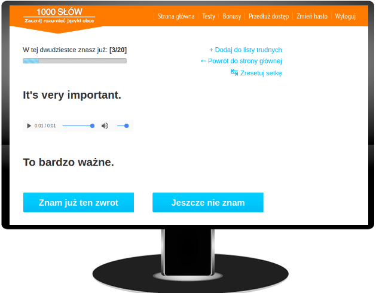Adjust the audio volume slider
The image size is (376, 293).
coord(123,126)
